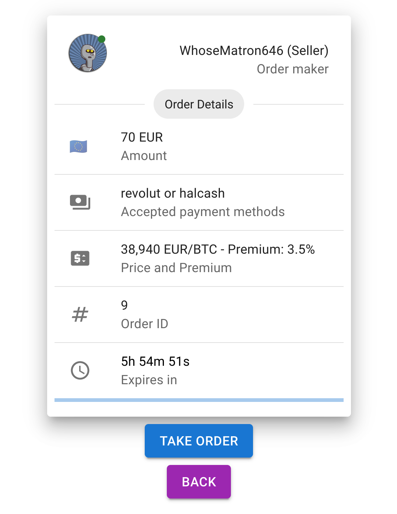This screenshot has width=397, height=514.
Task: Click the green online status dot
Action: click(102, 39)
